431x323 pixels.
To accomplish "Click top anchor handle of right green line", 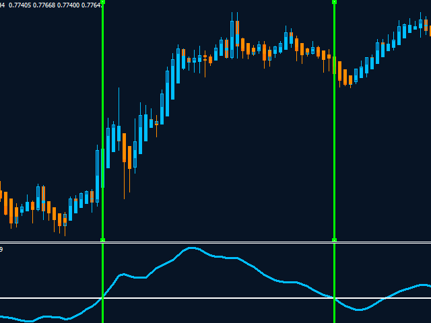I will click(x=334, y=1).
